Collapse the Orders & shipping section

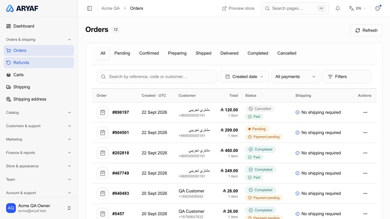coord(39,40)
